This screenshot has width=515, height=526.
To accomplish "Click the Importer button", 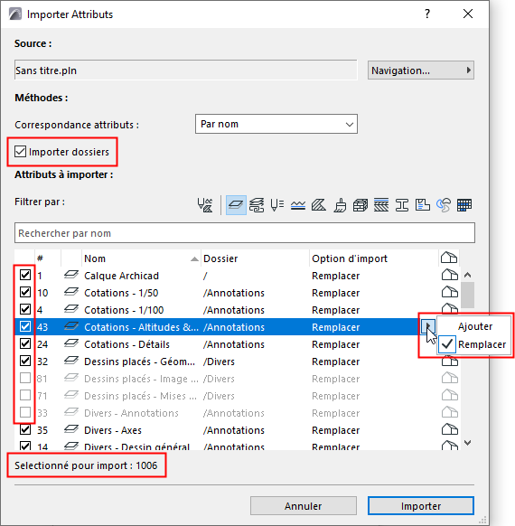I will [x=421, y=506].
